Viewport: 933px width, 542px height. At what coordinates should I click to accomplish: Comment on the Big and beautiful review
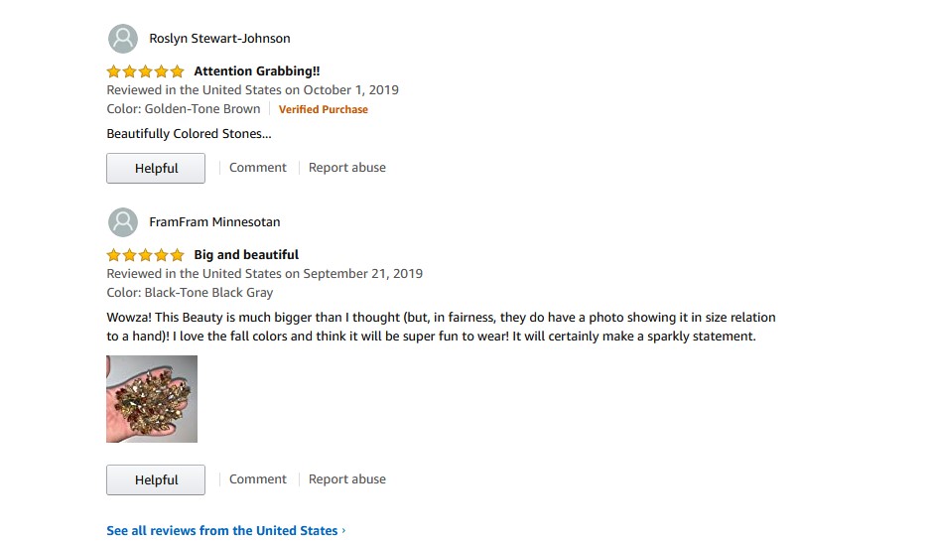[257, 479]
